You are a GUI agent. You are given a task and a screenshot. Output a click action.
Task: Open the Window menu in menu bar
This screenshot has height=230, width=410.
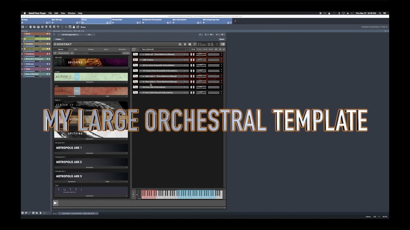click(x=71, y=13)
